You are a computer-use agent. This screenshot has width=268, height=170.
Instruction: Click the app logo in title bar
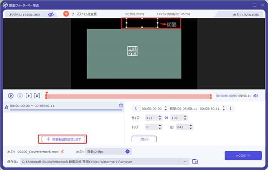point(5,5)
